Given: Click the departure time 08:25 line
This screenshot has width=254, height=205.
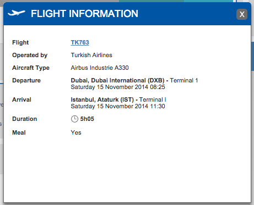Looking at the screenshot, I should pos(118,87).
